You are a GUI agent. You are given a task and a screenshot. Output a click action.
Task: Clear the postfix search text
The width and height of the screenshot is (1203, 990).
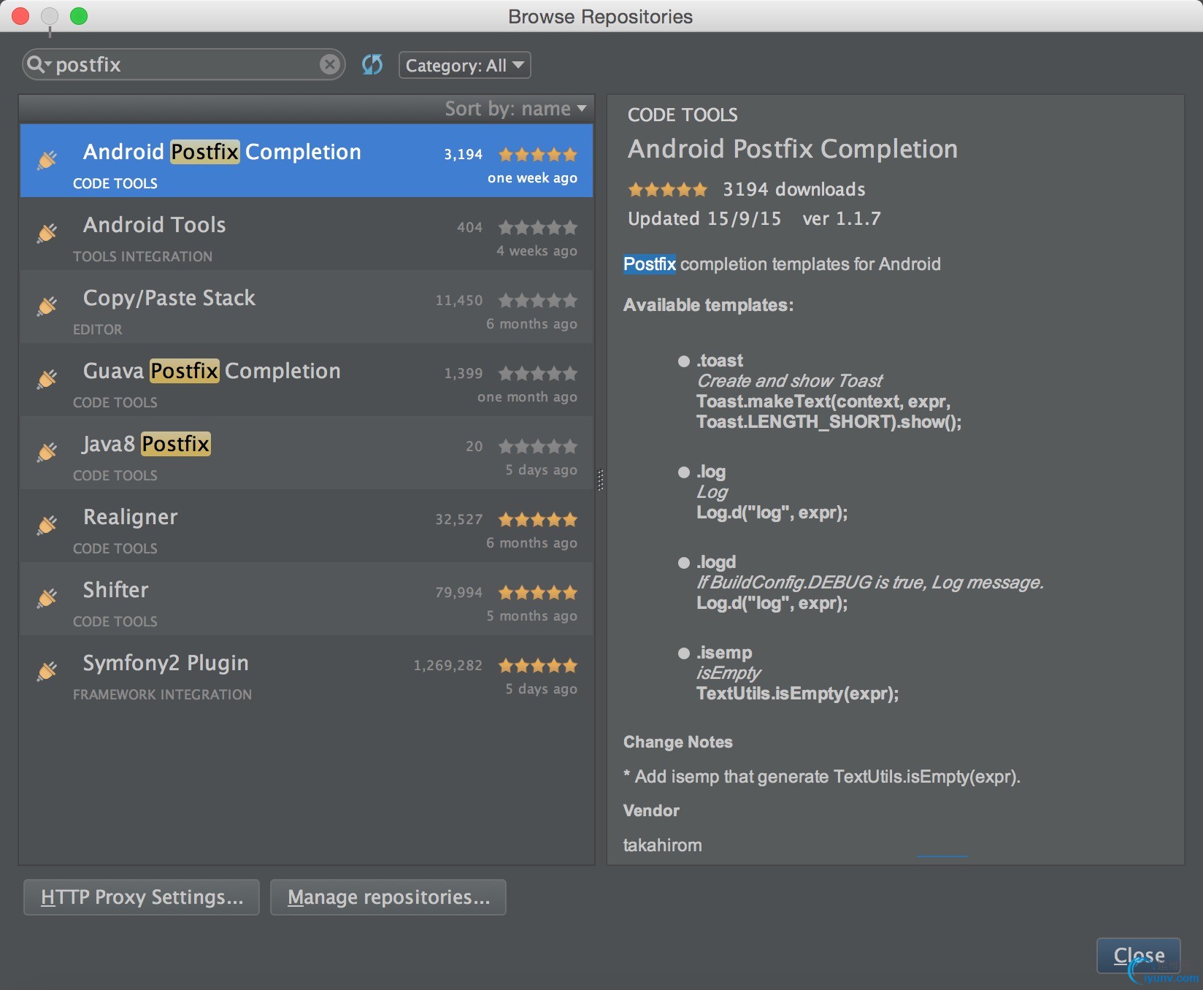pos(330,65)
